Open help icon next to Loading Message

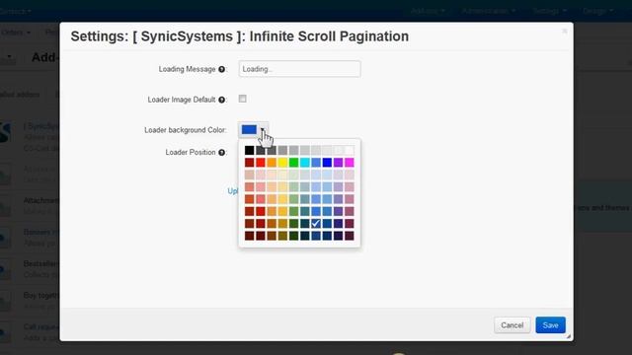(221, 69)
